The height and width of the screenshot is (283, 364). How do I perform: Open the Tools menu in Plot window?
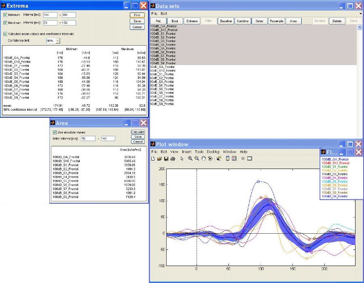[199, 152]
